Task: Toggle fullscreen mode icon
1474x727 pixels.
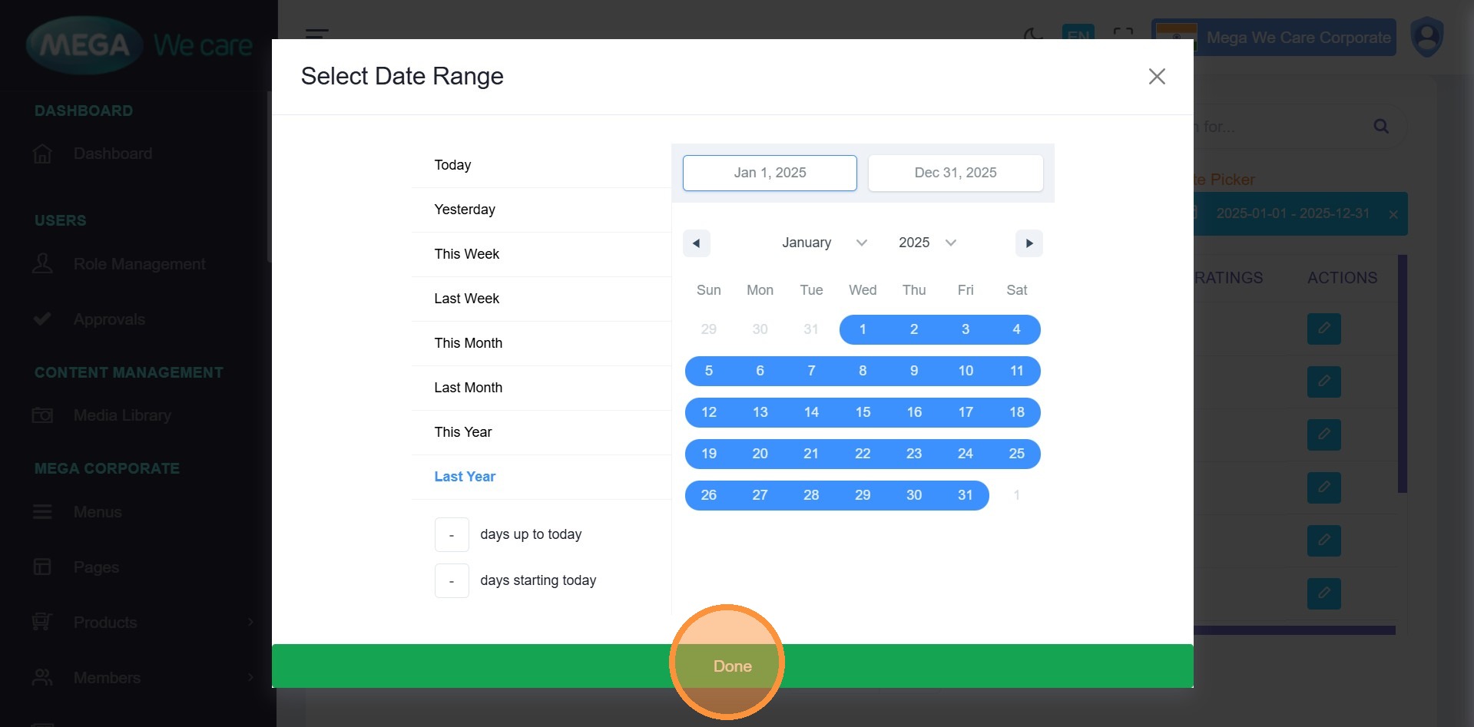Action: (1123, 35)
